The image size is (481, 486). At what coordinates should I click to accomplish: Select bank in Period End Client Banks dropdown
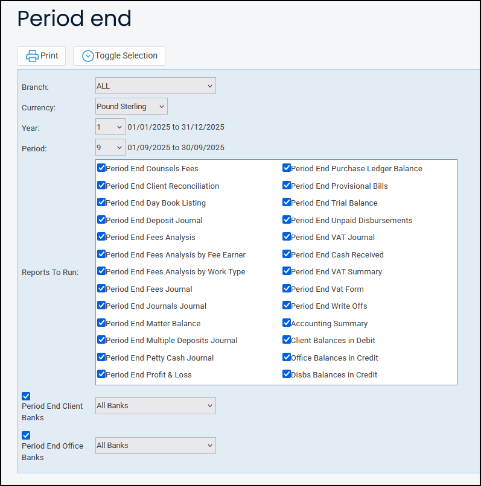(155, 406)
